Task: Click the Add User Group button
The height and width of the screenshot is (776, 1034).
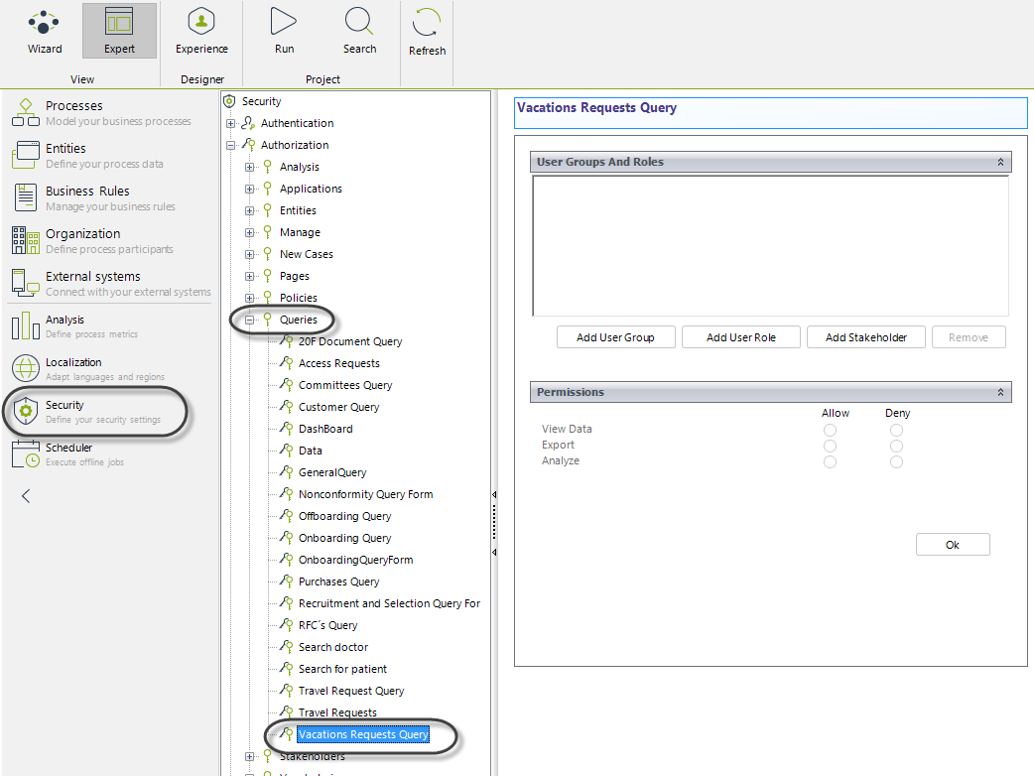Action: pos(615,337)
